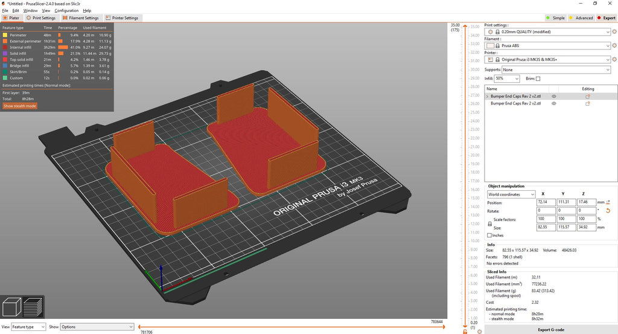Screen dimensions: 618x334
Task: Click the Rotate Z input field
Action: (x=587, y=211)
